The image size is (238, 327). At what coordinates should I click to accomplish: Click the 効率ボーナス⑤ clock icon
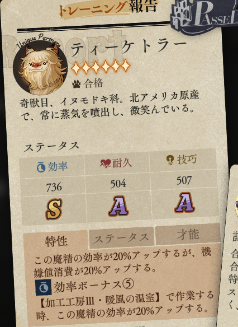(x=43, y=288)
